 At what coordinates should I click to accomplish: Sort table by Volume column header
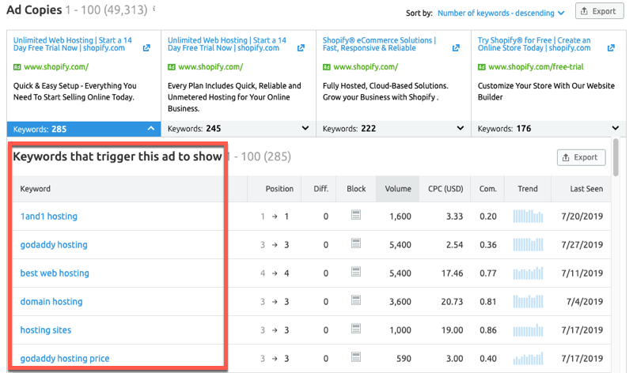398,189
